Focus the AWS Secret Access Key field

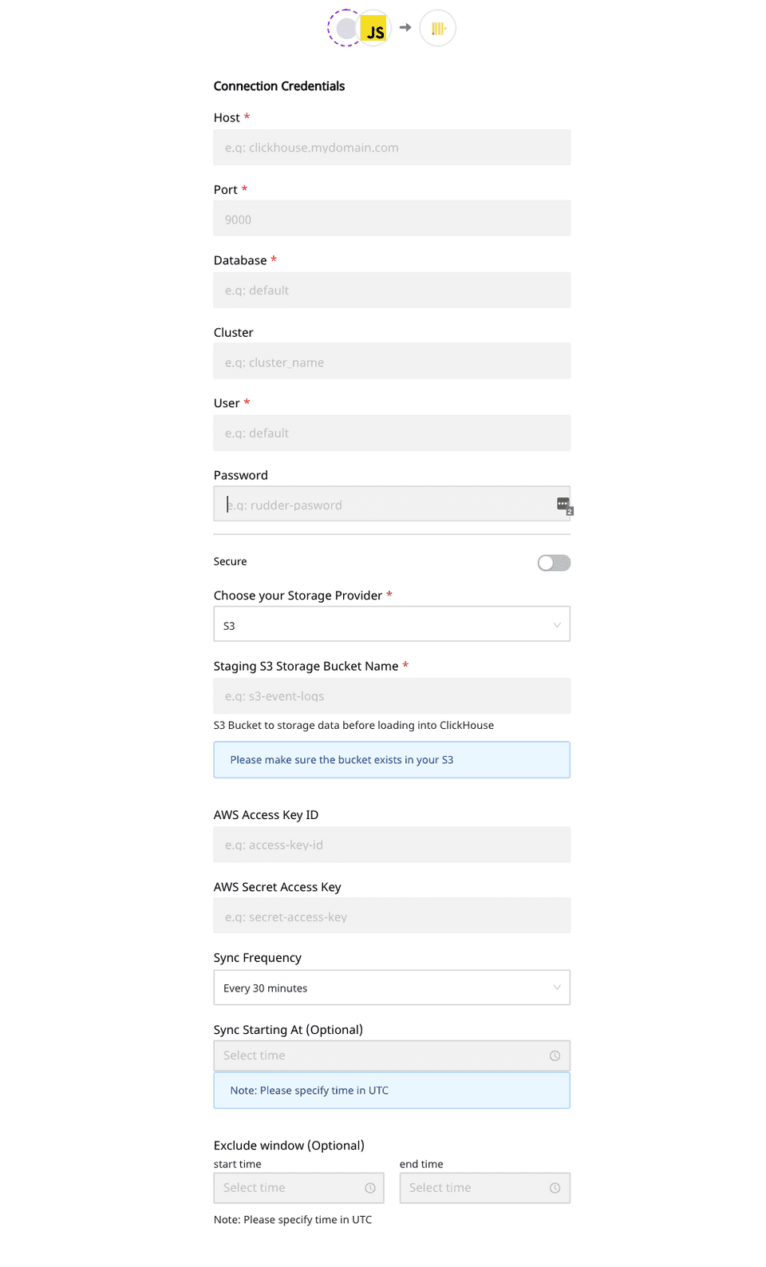pyautogui.click(x=391, y=917)
